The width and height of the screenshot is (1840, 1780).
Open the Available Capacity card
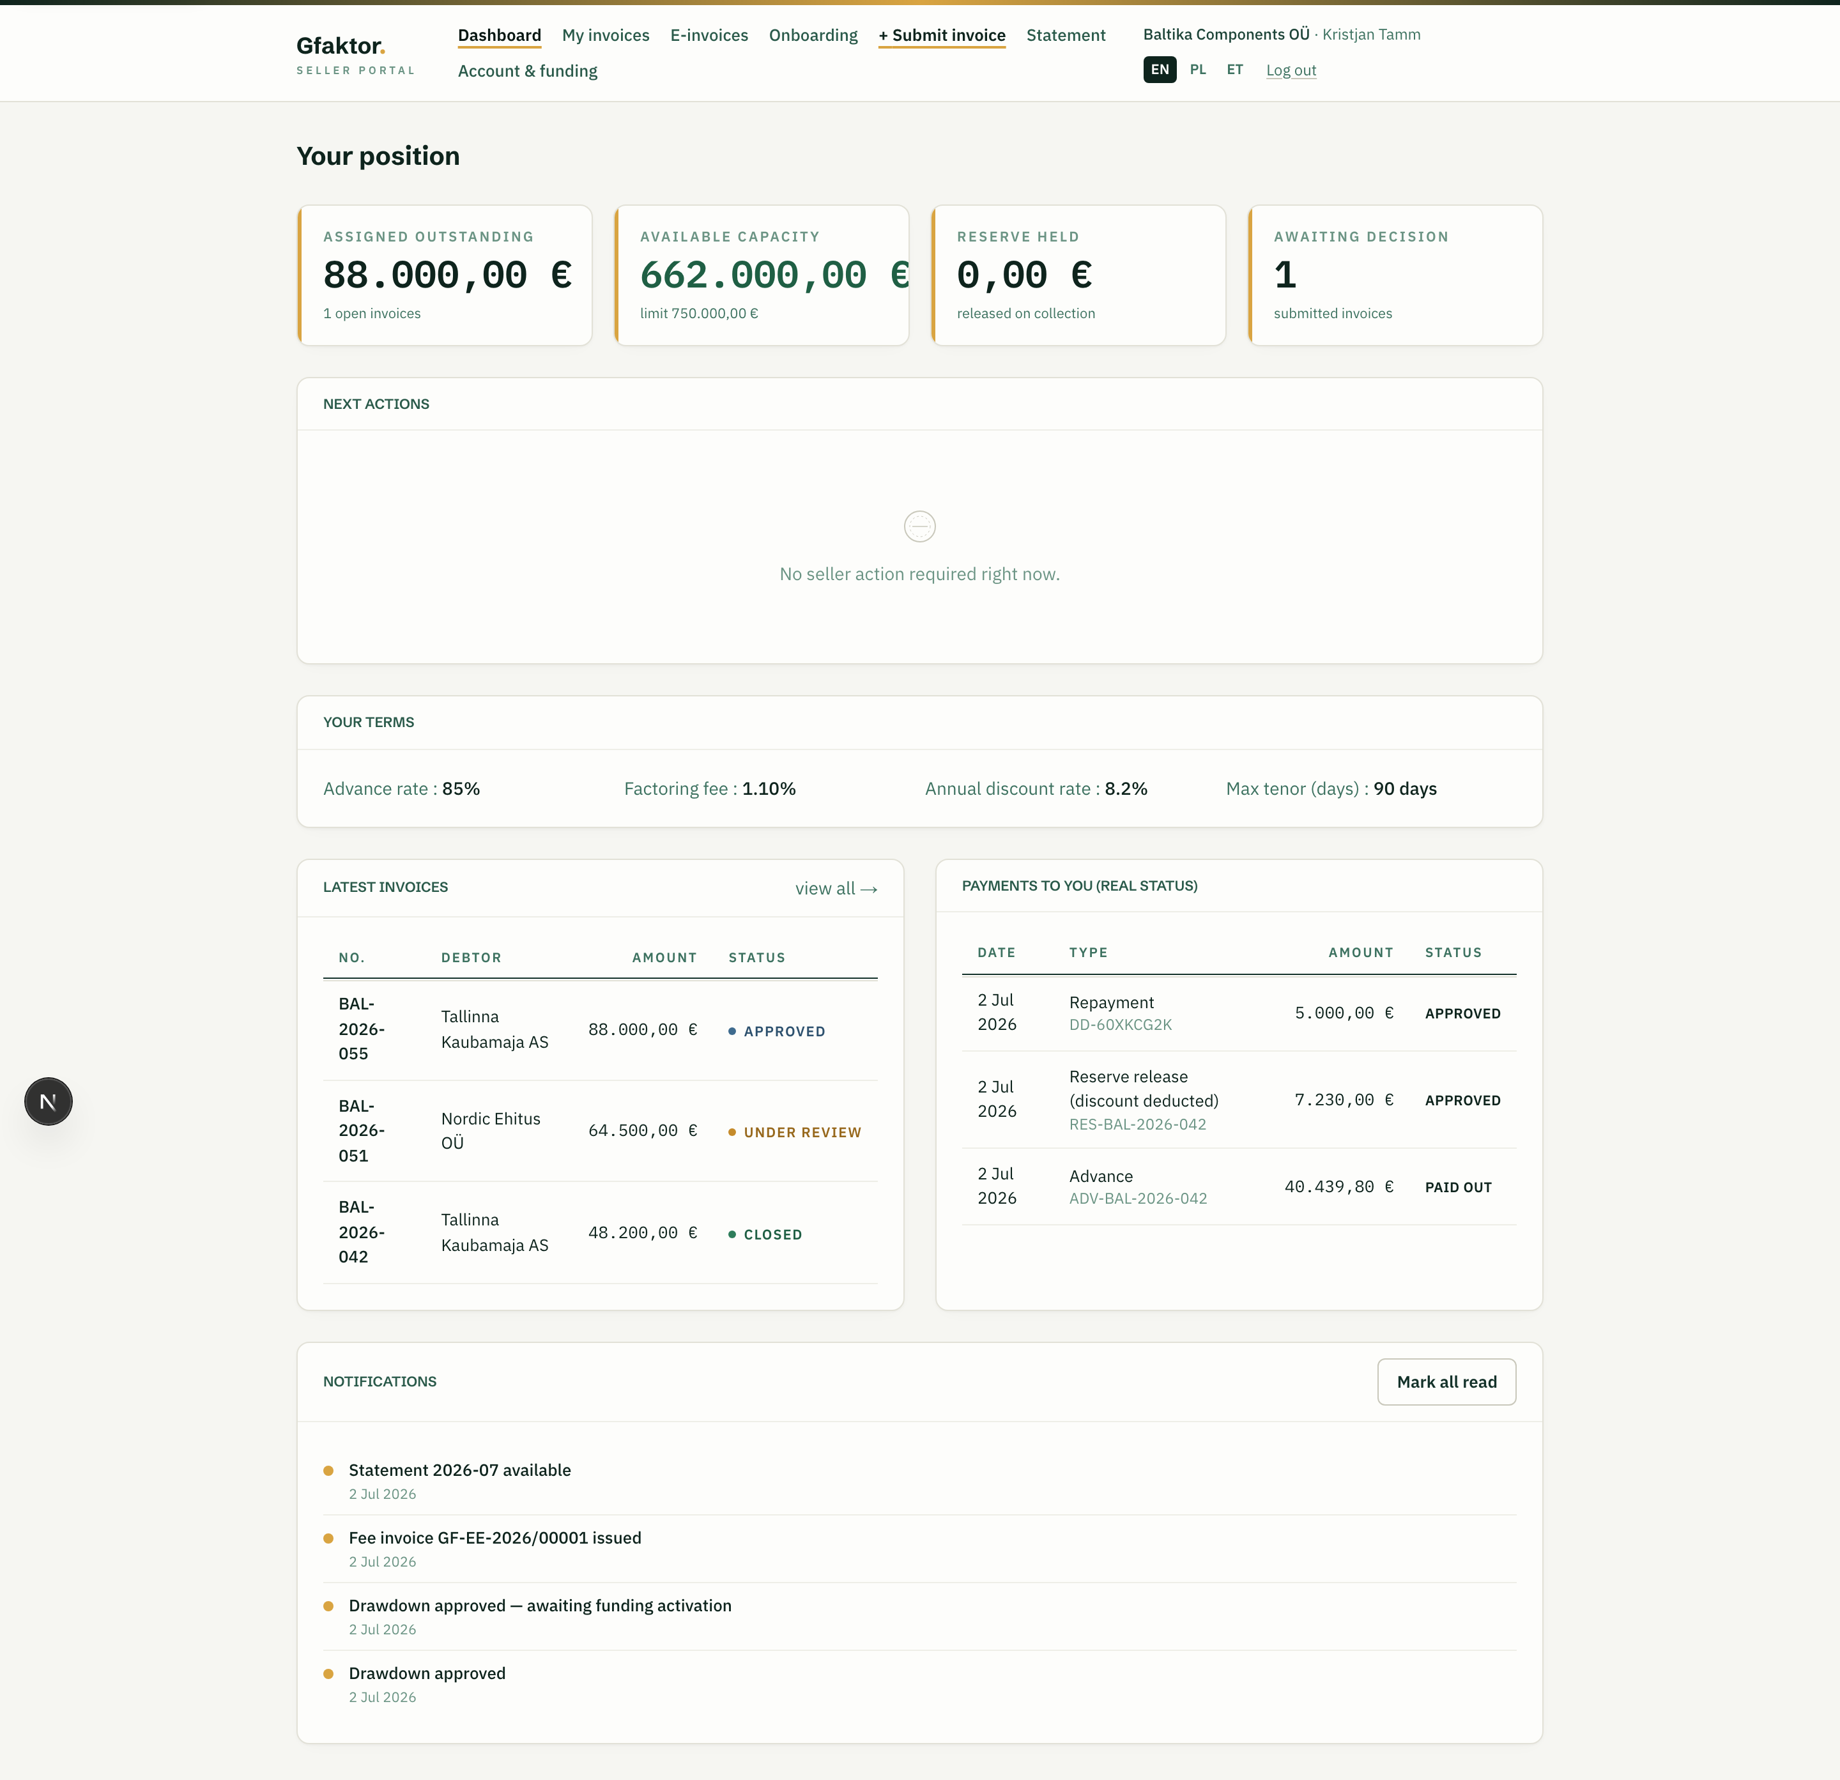[762, 275]
